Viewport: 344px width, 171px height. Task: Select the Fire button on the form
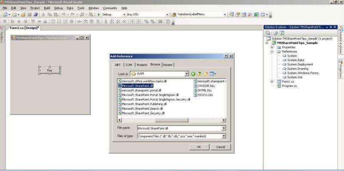tap(49, 70)
